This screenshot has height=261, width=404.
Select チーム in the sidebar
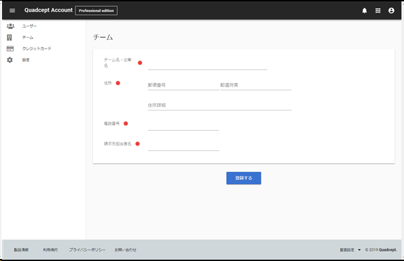click(x=28, y=38)
